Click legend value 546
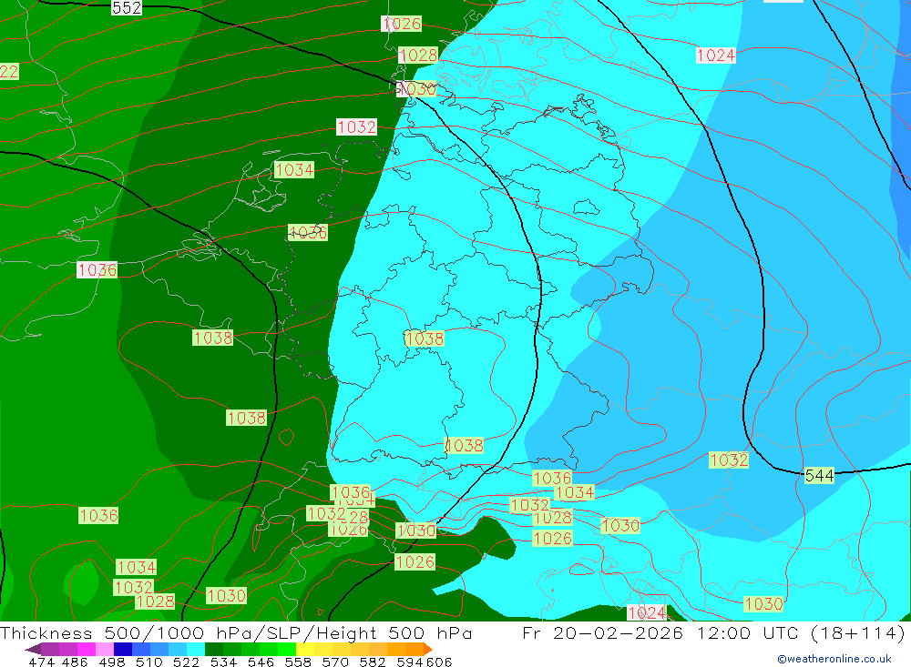The image size is (911, 667). coord(261,662)
